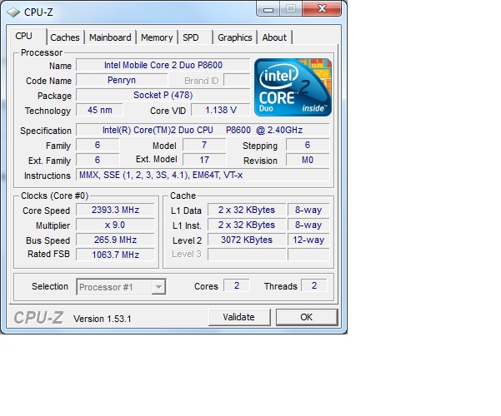This screenshot has height=416, width=501.
Task: Click the Specification field with P8600 @ 2.40GHz
Action: [203, 130]
